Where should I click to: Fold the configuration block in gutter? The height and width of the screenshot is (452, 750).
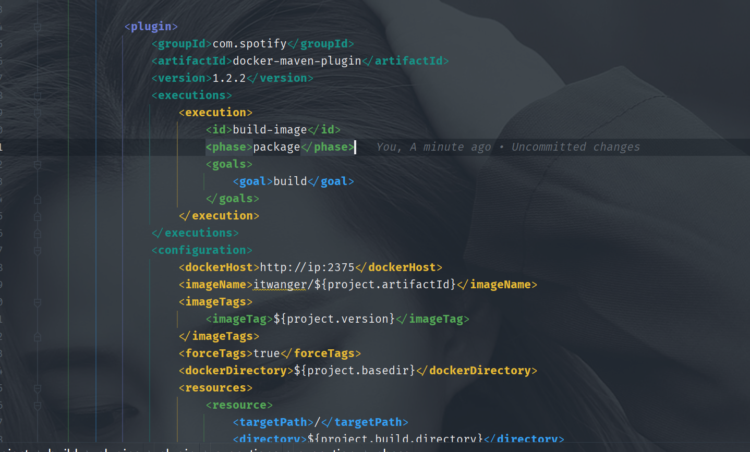[38, 251]
